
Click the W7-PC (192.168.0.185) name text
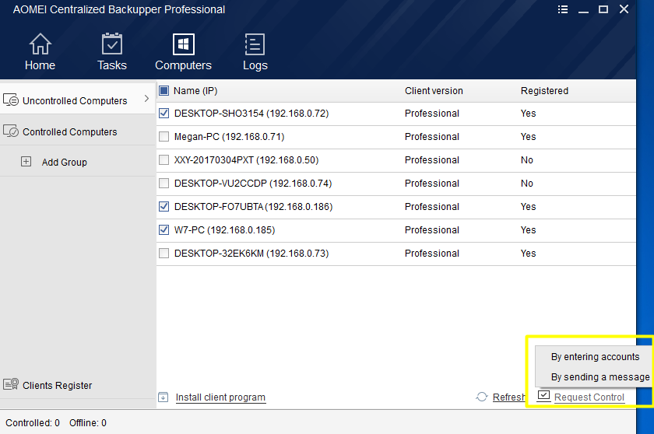click(224, 230)
